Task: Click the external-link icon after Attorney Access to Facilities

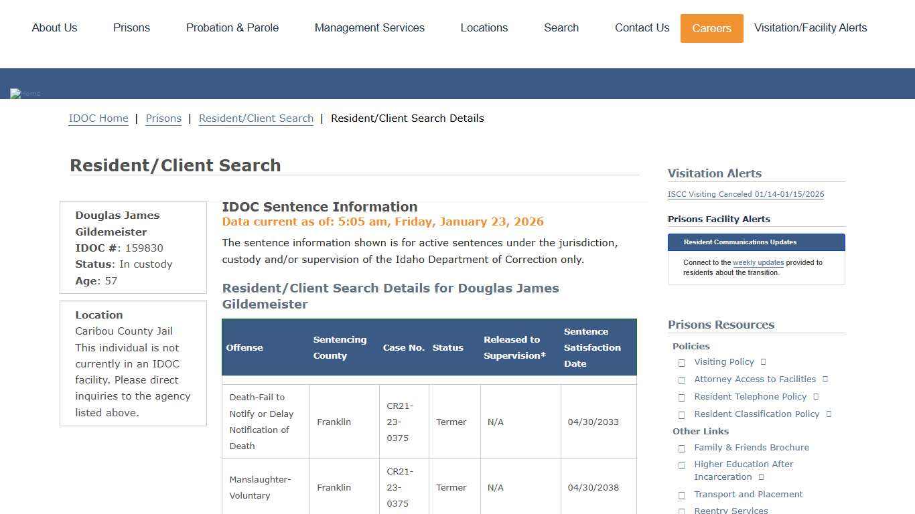Action: click(825, 379)
